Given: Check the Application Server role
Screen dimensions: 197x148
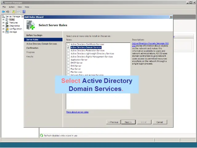Looking at the screenshot, I should pos(68,60).
